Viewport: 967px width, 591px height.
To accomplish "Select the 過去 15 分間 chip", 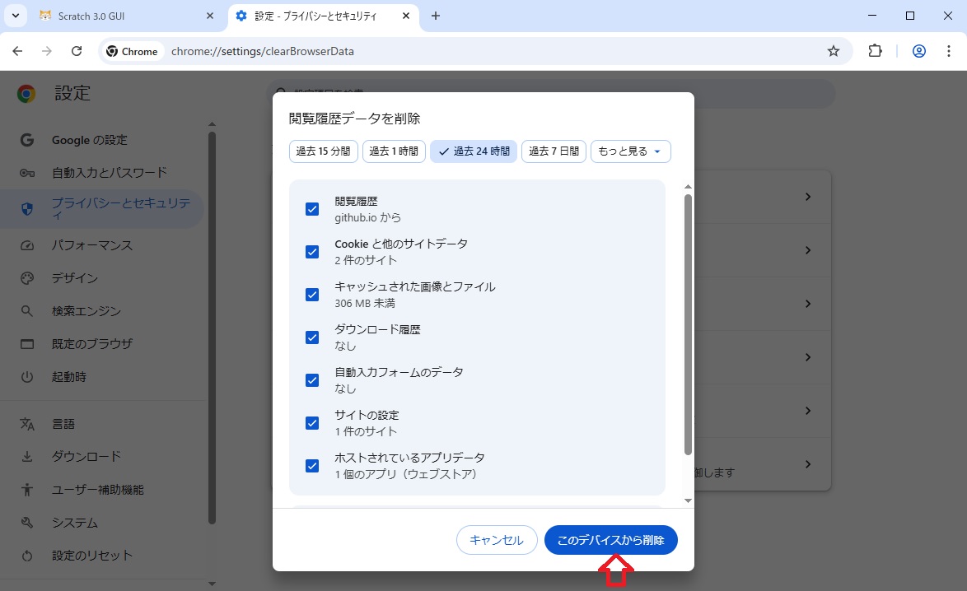I will pyautogui.click(x=323, y=151).
